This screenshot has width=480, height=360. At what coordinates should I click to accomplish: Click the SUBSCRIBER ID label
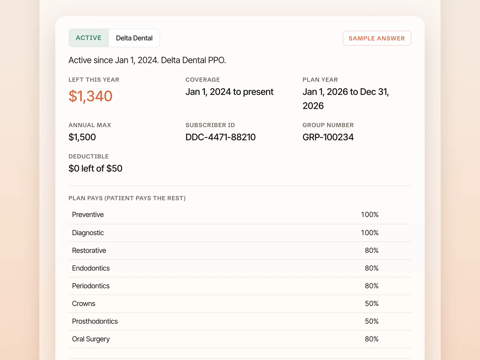tap(210, 125)
